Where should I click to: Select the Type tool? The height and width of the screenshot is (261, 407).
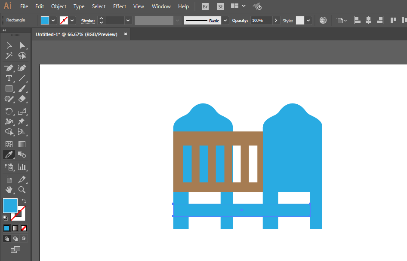9,78
